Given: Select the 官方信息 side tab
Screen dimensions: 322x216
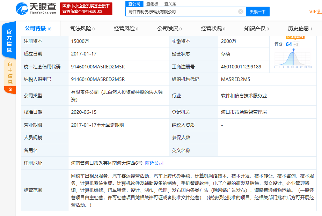Looking at the screenshot, I should [9, 41].
